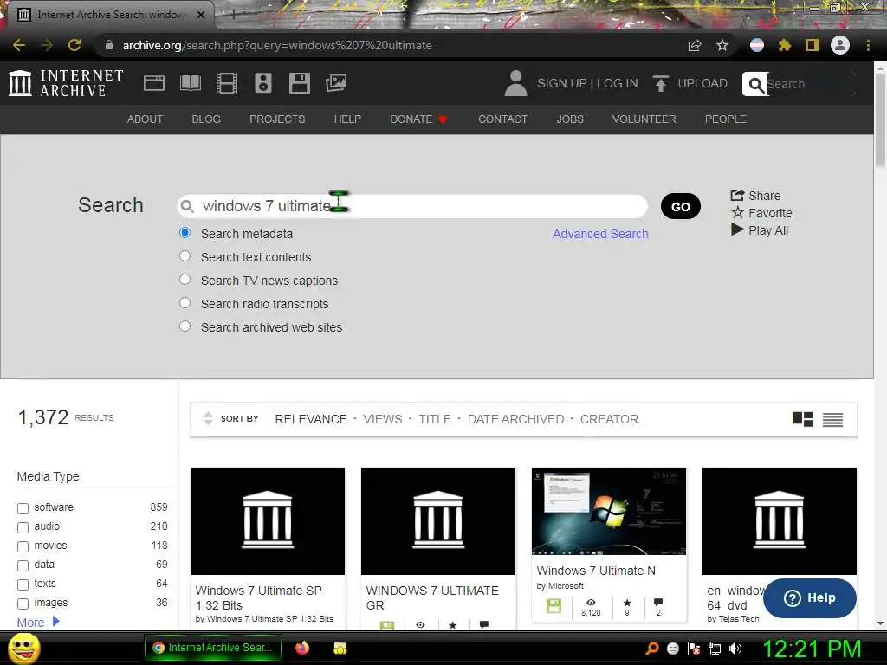
Task: Open the DONATE menu item
Action: [418, 119]
